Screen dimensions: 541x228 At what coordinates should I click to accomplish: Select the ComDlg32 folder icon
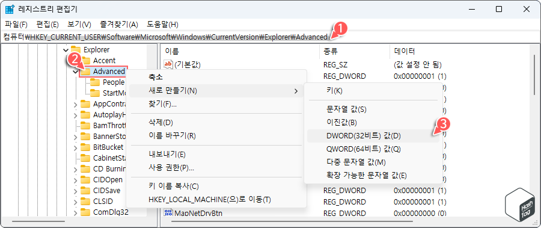85,212
